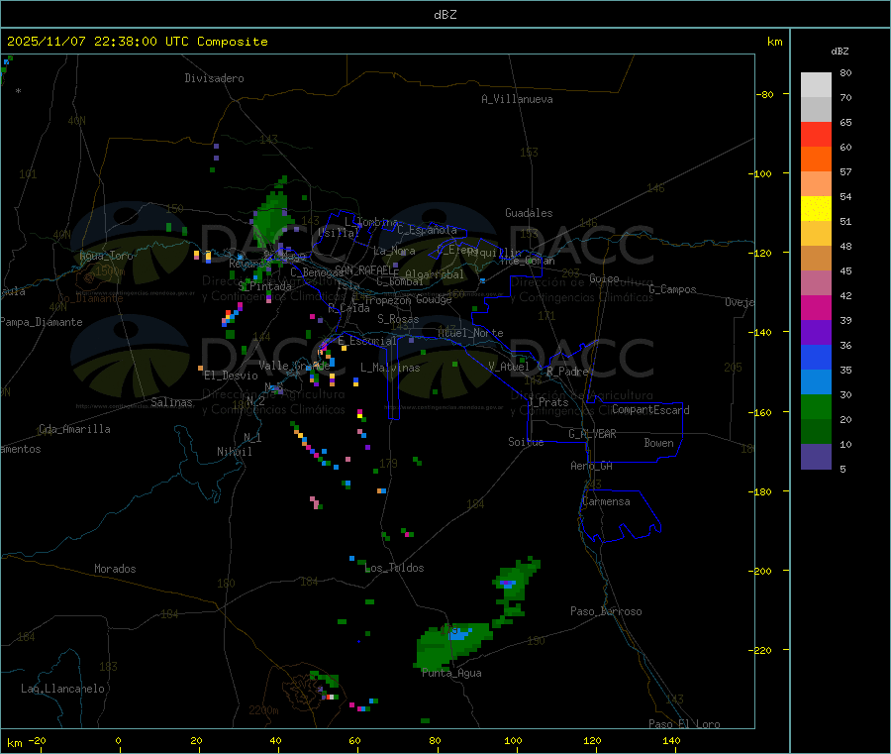Click the light gray 70-80 dBZ legend swatch

(x=816, y=85)
